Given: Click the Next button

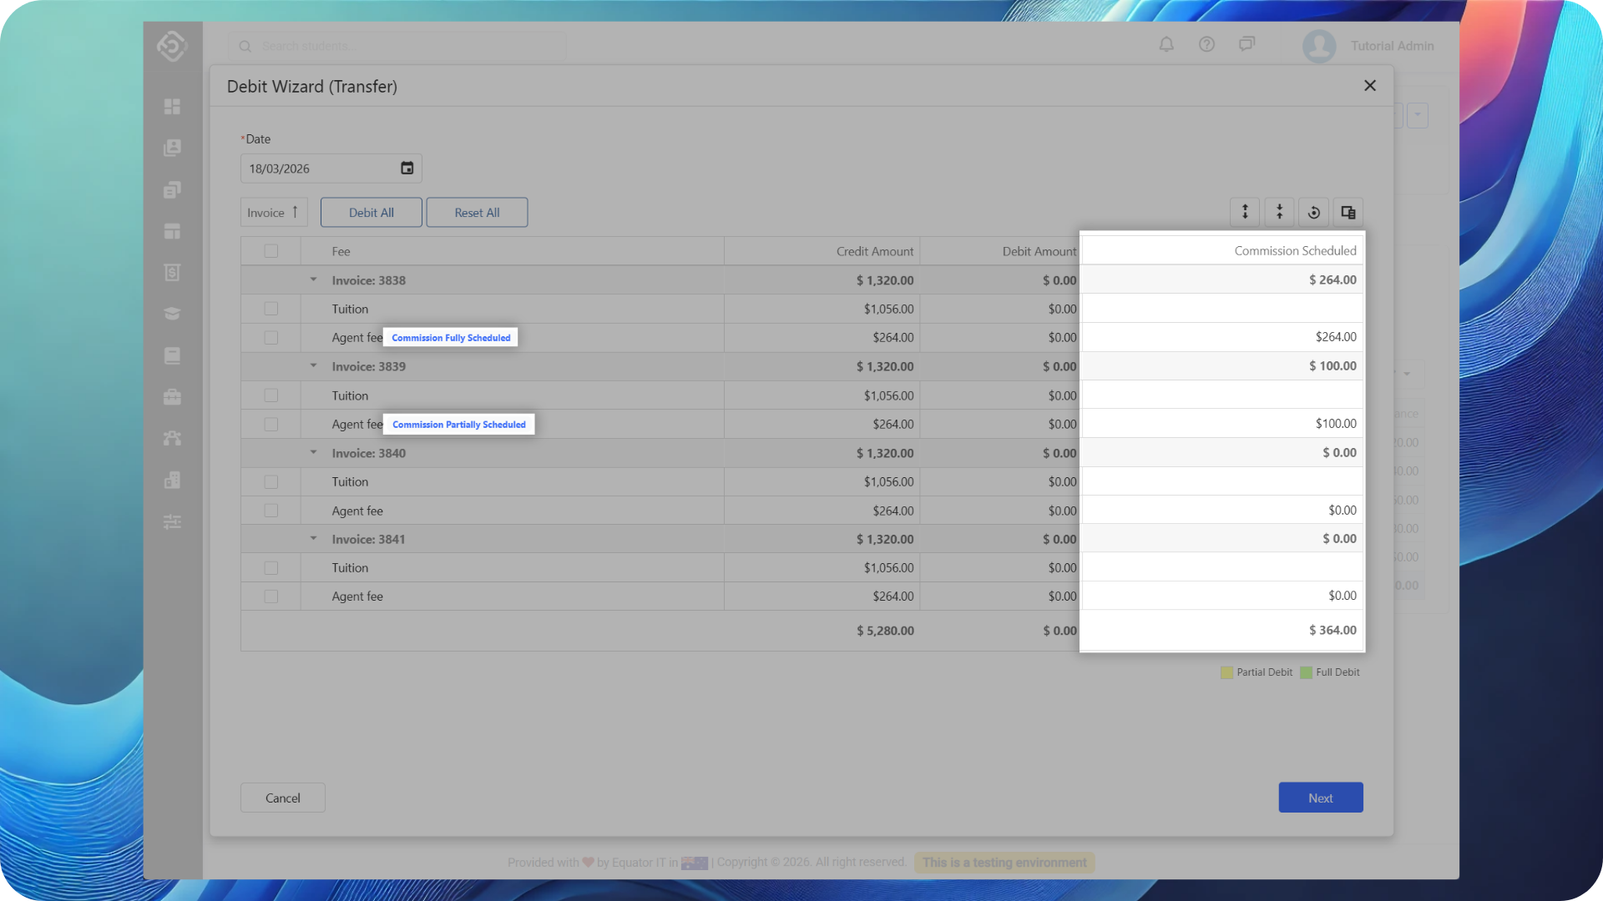Looking at the screenshot, I should point(1320,798).
